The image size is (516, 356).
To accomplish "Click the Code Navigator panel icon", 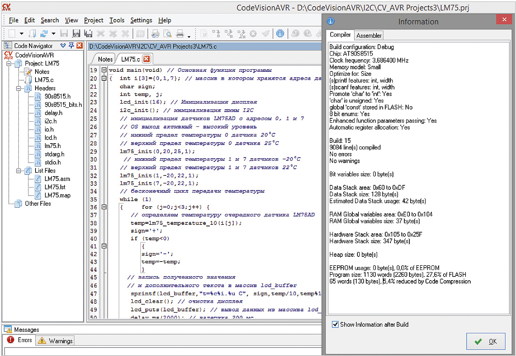I will (x=8, y=45).
